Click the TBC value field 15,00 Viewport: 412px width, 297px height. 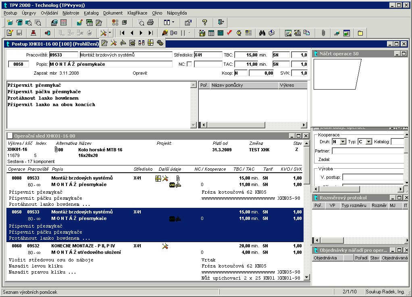coord(246,55)
